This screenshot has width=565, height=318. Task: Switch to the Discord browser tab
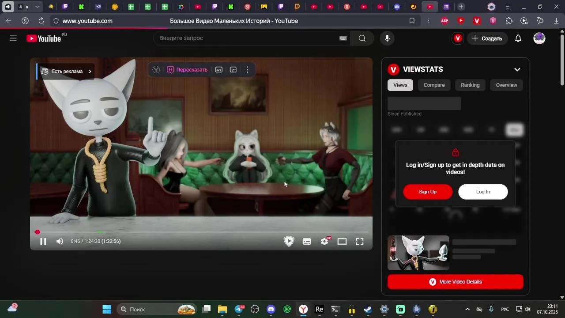tap(397, 7)
